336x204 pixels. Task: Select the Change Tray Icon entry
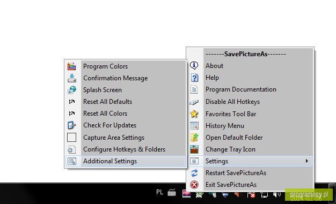(x=250, y=149)
